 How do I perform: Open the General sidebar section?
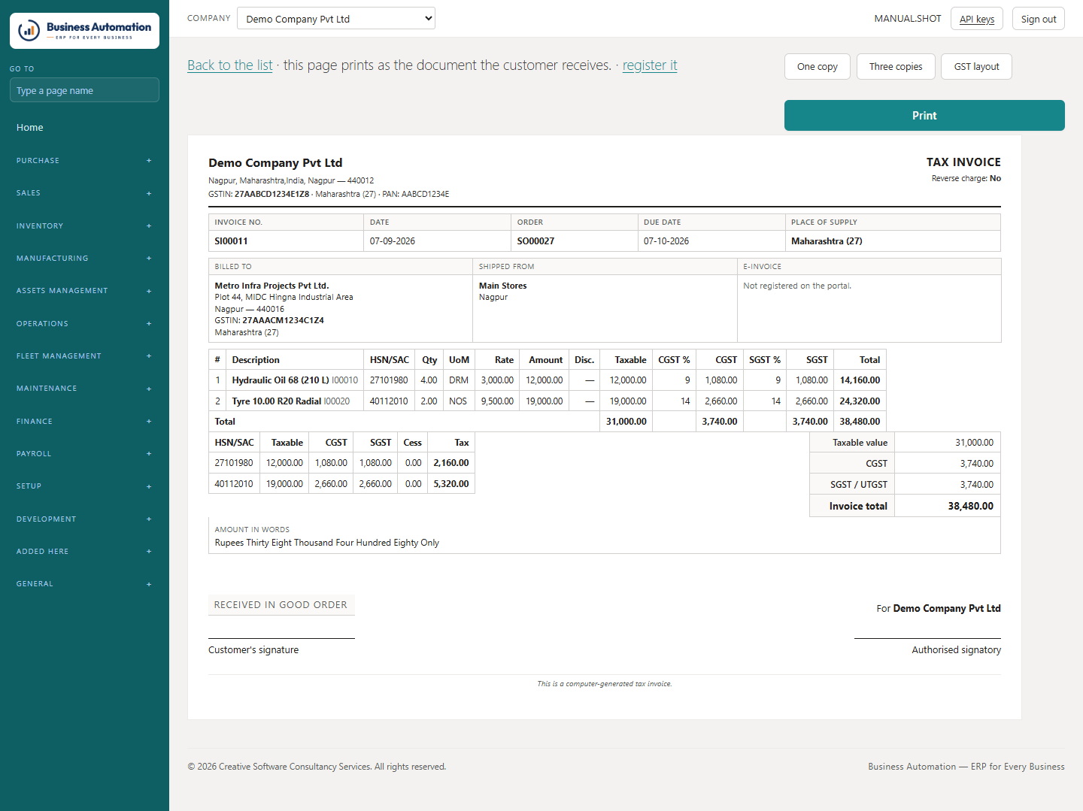(x=84, y=584)
